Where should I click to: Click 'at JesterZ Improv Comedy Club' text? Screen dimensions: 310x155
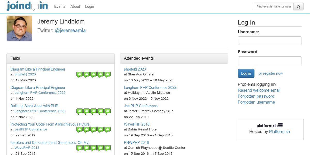point(149,111)
